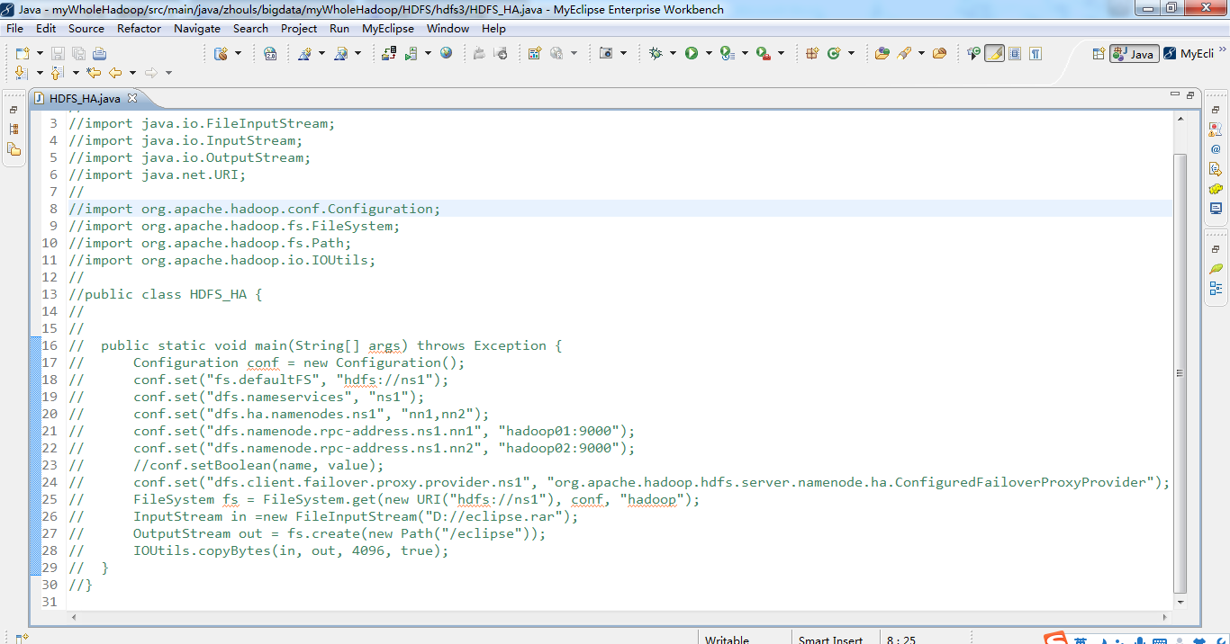The image size is (1230, 644).
Task: Toggle Block Selection mode button
Action: click(x=1015, y=54)
